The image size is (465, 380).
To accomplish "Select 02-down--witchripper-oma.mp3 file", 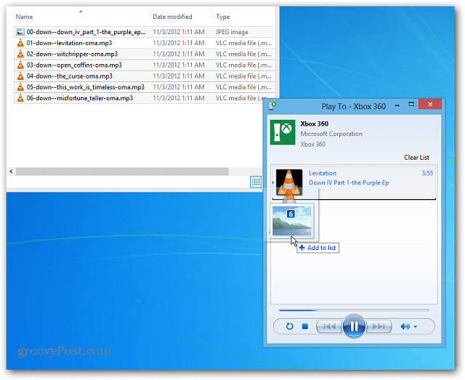I will [145, 54].
